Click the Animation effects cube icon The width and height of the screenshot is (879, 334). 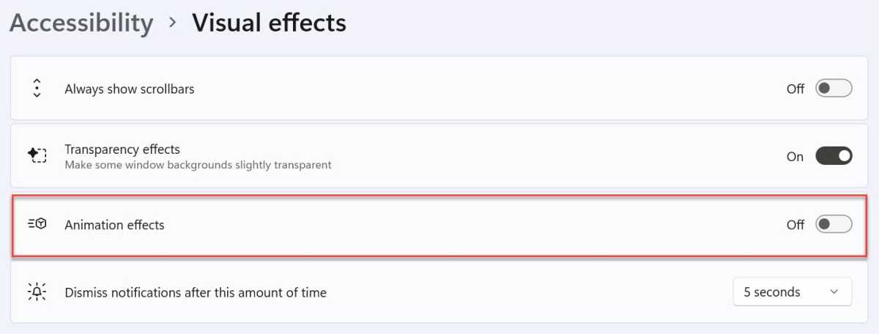tap(37, 224)
